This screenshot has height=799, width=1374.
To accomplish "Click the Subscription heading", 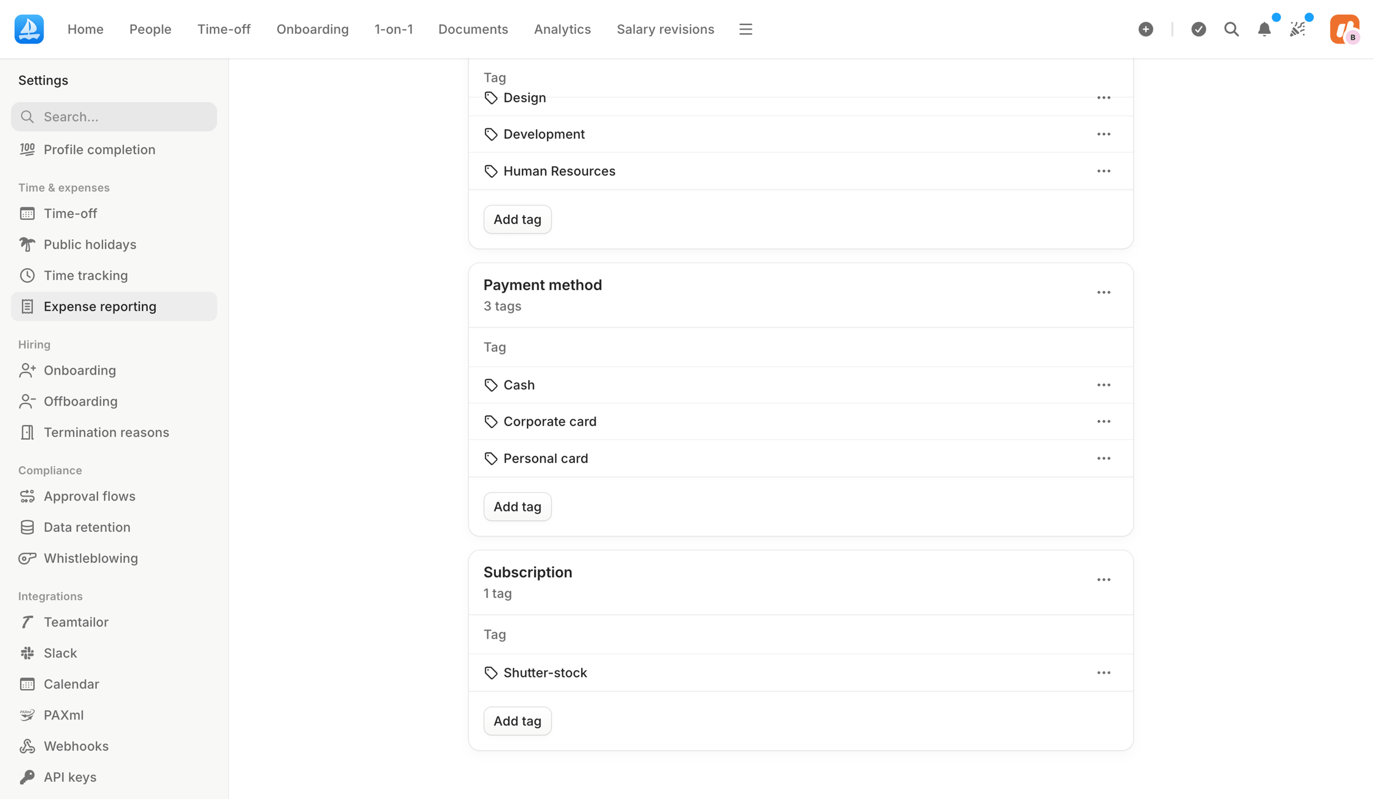I will pos(527,573).
